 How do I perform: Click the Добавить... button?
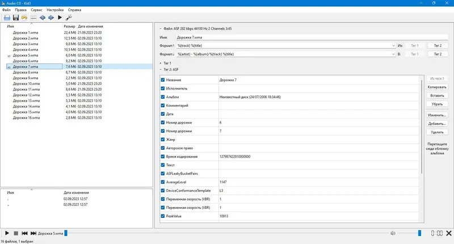(437, 124)
